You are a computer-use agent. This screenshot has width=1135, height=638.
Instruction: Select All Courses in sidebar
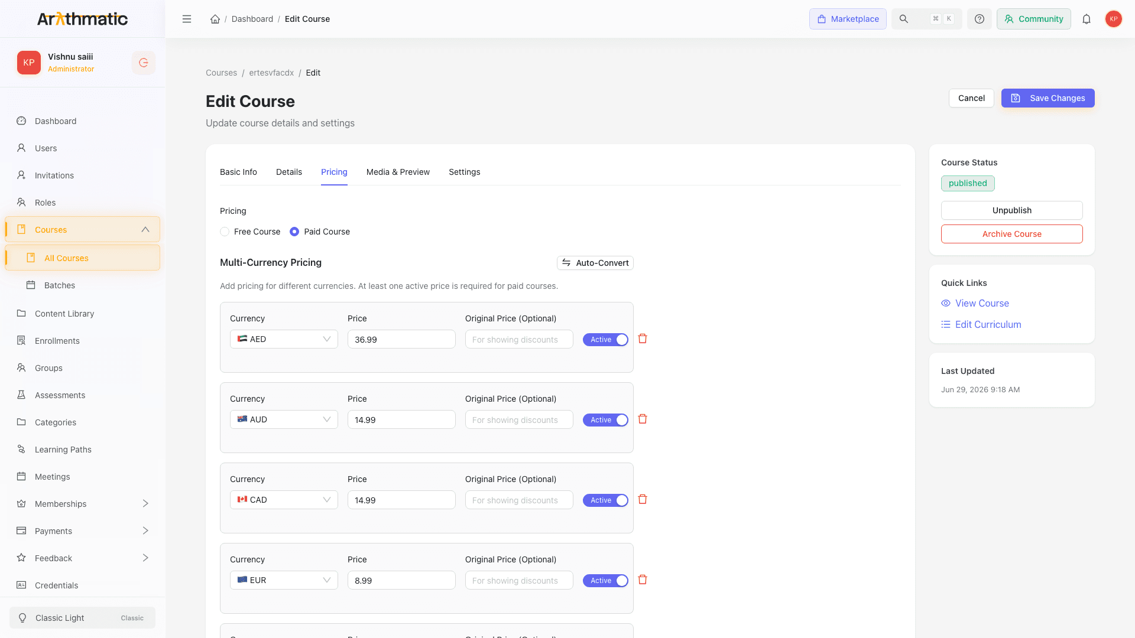82,258
